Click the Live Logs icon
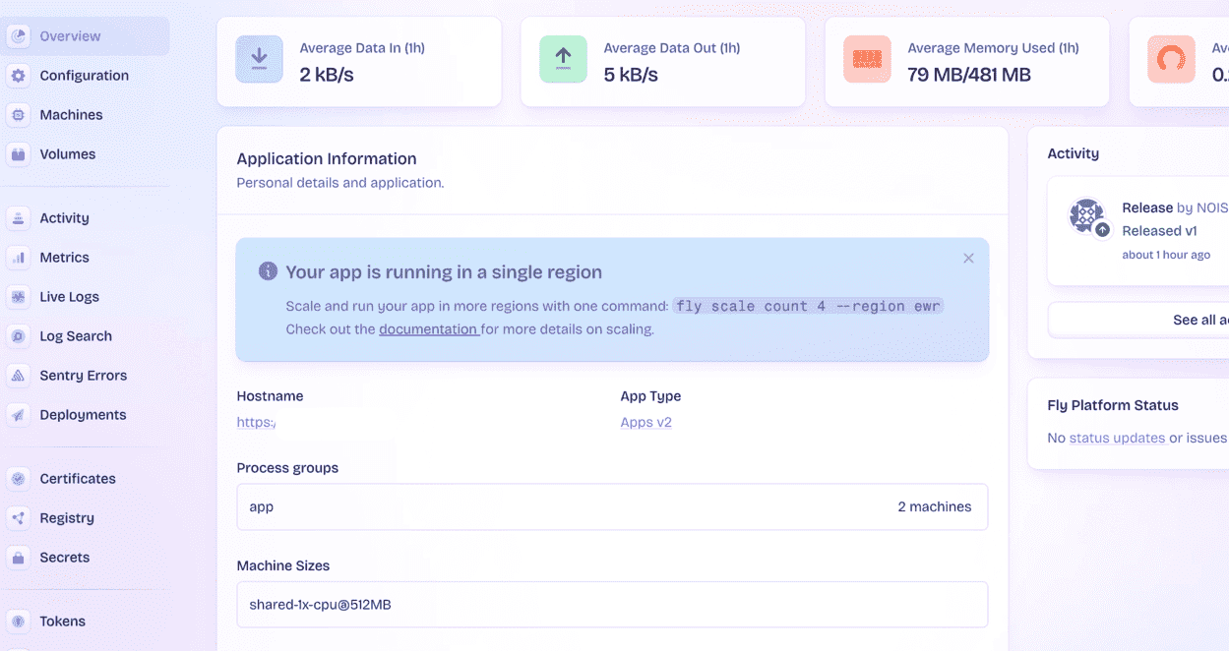Image resolution: width=1229 pixels, height=651 pixels. tap(18, 297)
